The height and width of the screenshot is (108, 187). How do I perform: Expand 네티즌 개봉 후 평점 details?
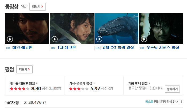tap(24, 83)
